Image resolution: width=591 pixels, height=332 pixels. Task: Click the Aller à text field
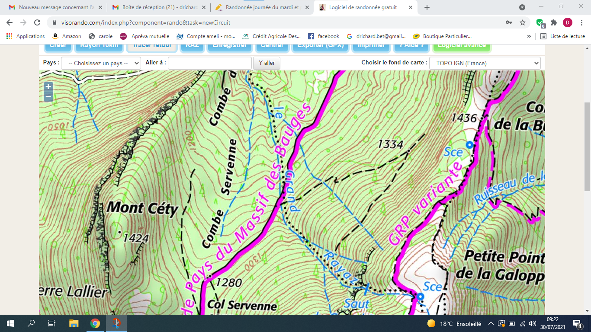point(209,63)
